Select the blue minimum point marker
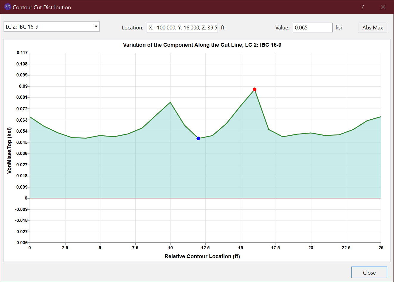The height and width of the screenshot is (282, 394). point(198,138)
